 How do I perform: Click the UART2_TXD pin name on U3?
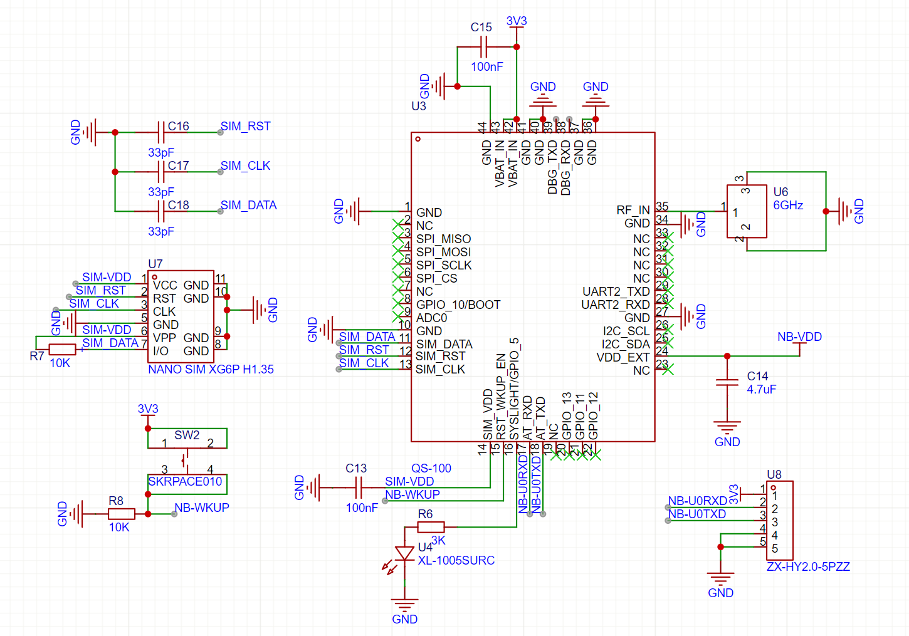click(616, 291)
